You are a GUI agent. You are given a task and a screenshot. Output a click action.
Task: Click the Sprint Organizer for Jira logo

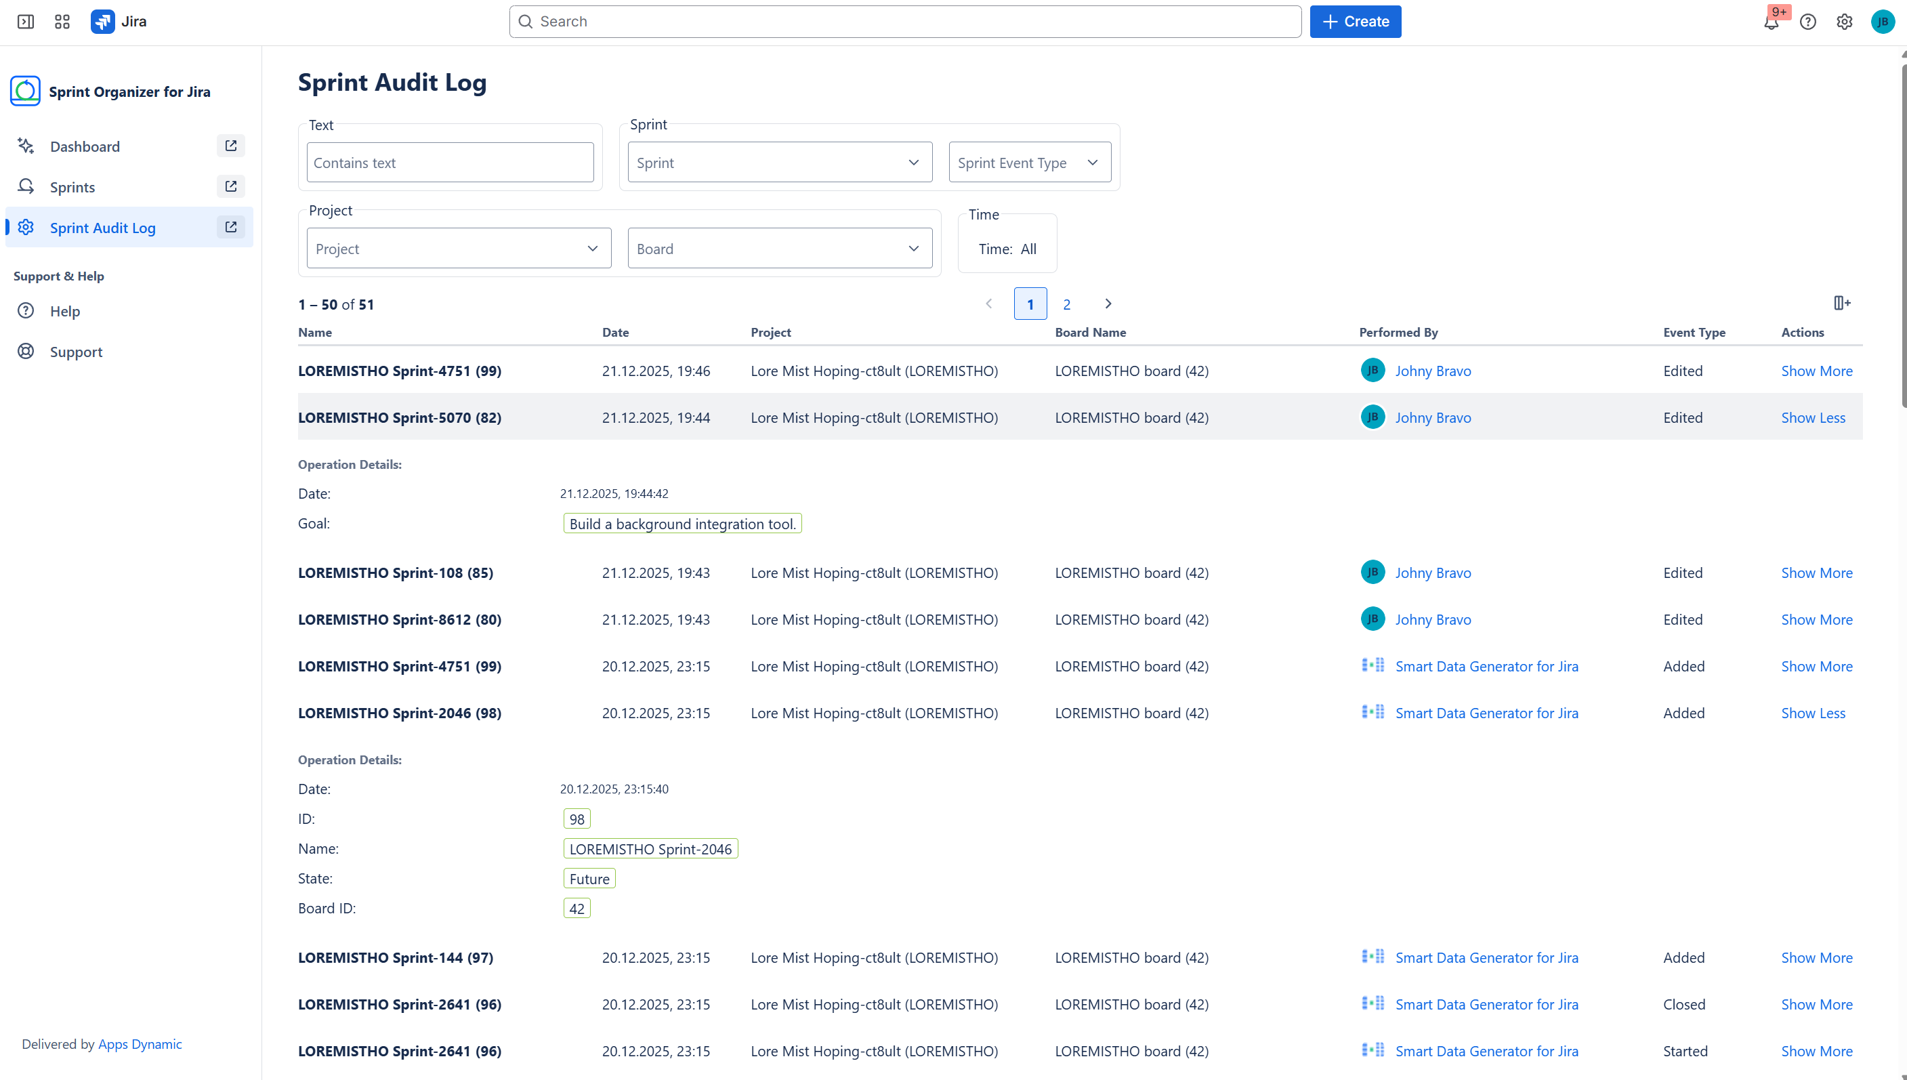(25, 91)
